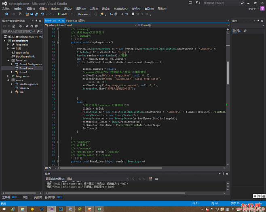Select Program.cs in Solution Explorer
The height and width of the screenshot is (212, 266).
coord(22,76)
